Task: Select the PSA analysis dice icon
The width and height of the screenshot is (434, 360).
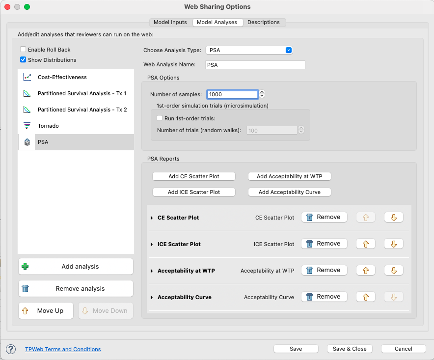Action: (27, 142)
